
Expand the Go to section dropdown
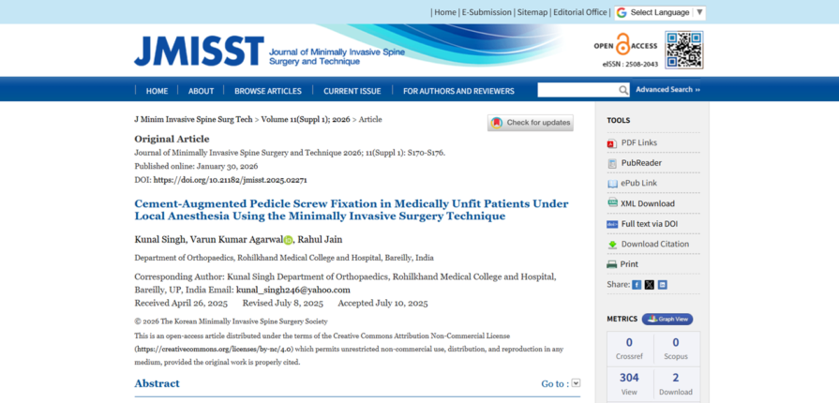[x=576, y=383]
